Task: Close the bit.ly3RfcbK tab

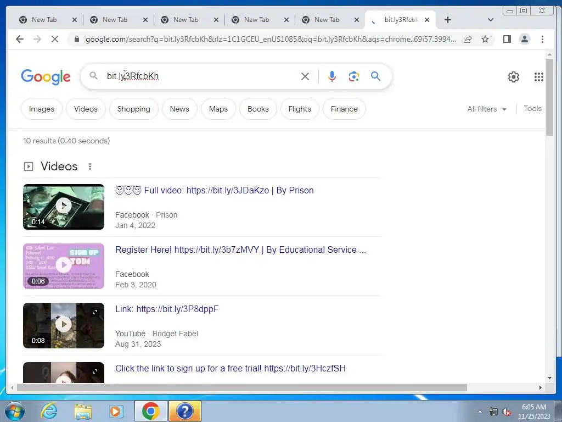Action: click(427, 20)
